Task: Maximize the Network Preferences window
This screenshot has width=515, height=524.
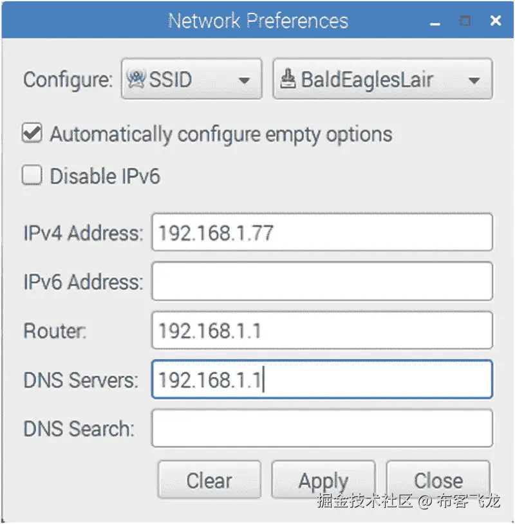Action: (x=465, y=21)
